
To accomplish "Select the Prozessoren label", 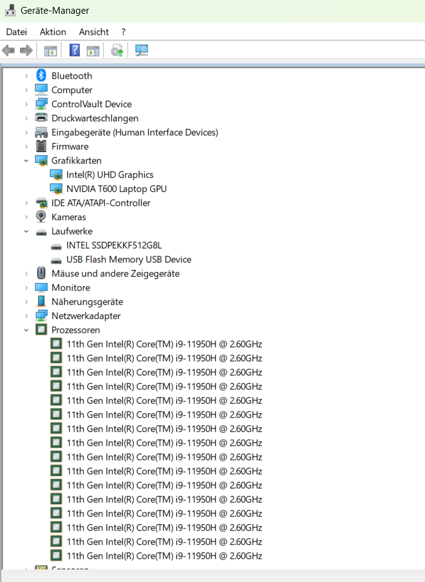I will tap(75, 330).
